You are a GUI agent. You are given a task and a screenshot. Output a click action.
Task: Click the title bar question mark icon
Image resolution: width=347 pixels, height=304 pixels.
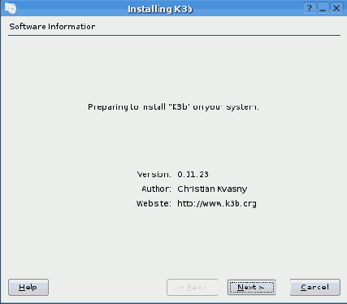click(x=310, y=8)
